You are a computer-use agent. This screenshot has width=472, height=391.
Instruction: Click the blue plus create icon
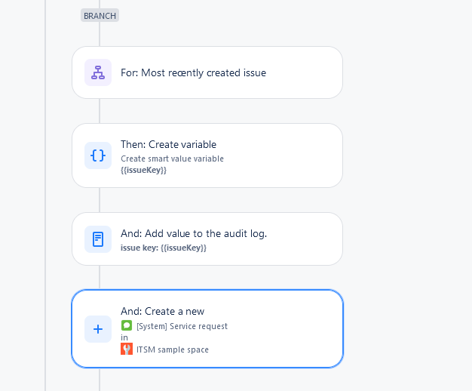click(98, 329)
